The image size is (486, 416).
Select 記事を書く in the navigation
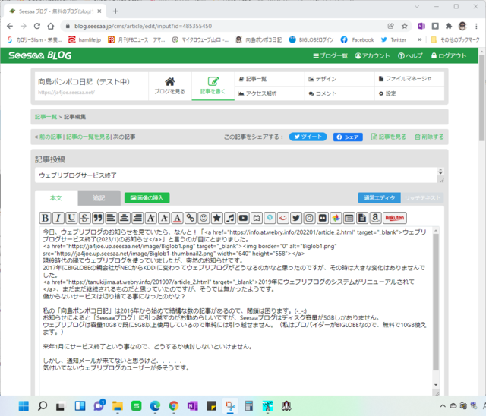(x=213, y=86)
